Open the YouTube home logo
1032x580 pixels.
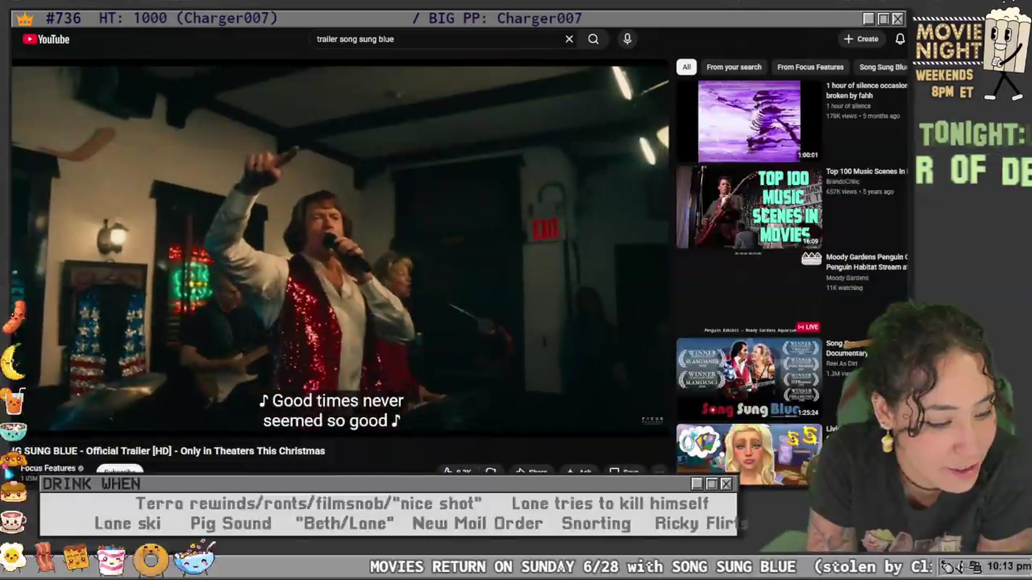[x=46, y=39]
